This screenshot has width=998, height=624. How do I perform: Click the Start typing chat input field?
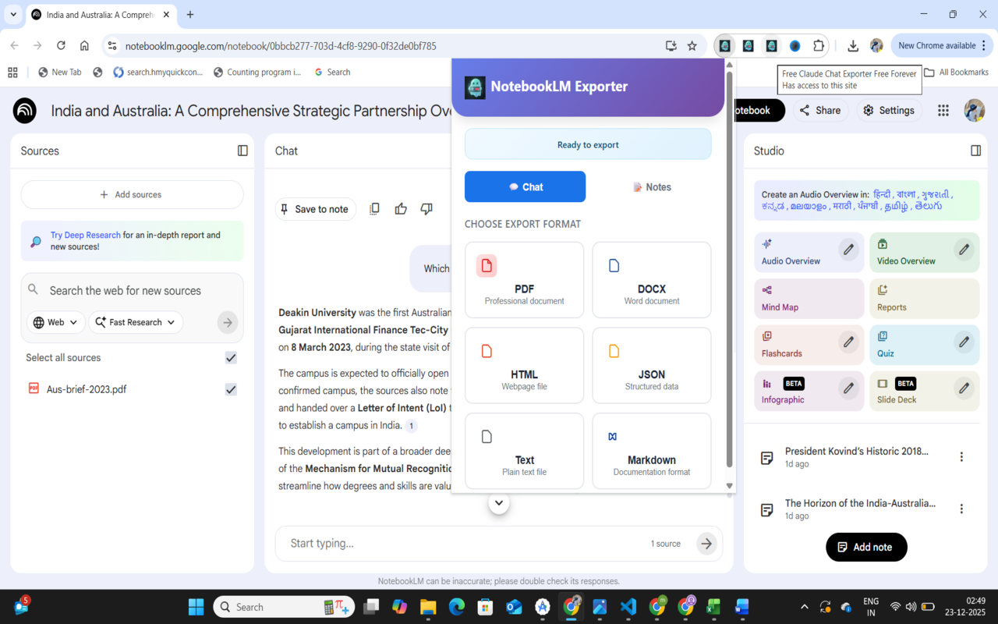tap(429, 543)
